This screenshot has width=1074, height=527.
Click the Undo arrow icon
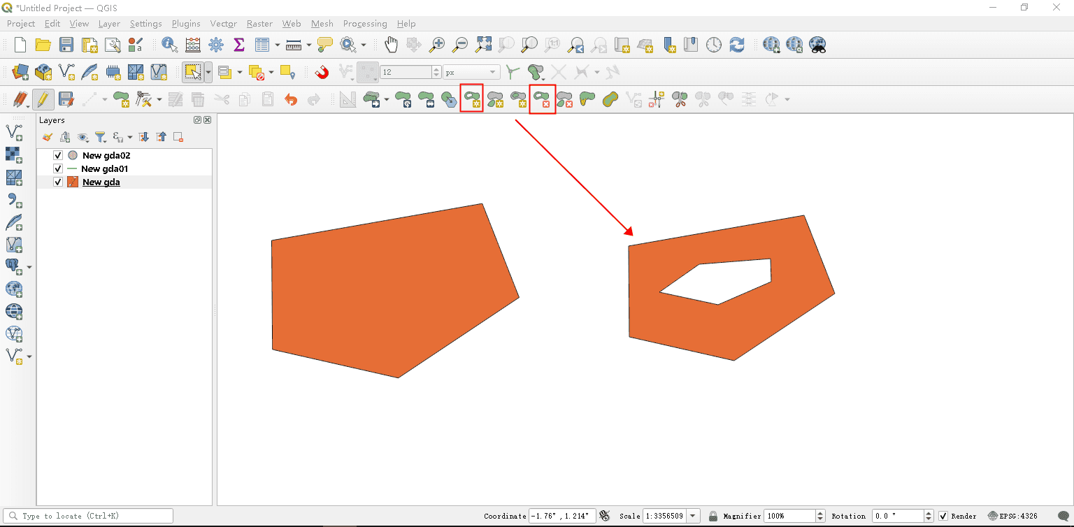pos(291,99)
